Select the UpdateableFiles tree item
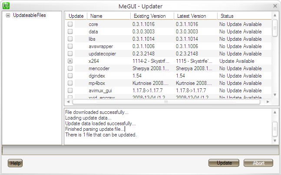This screenshot has width=281, height=175. coord(30,15)
